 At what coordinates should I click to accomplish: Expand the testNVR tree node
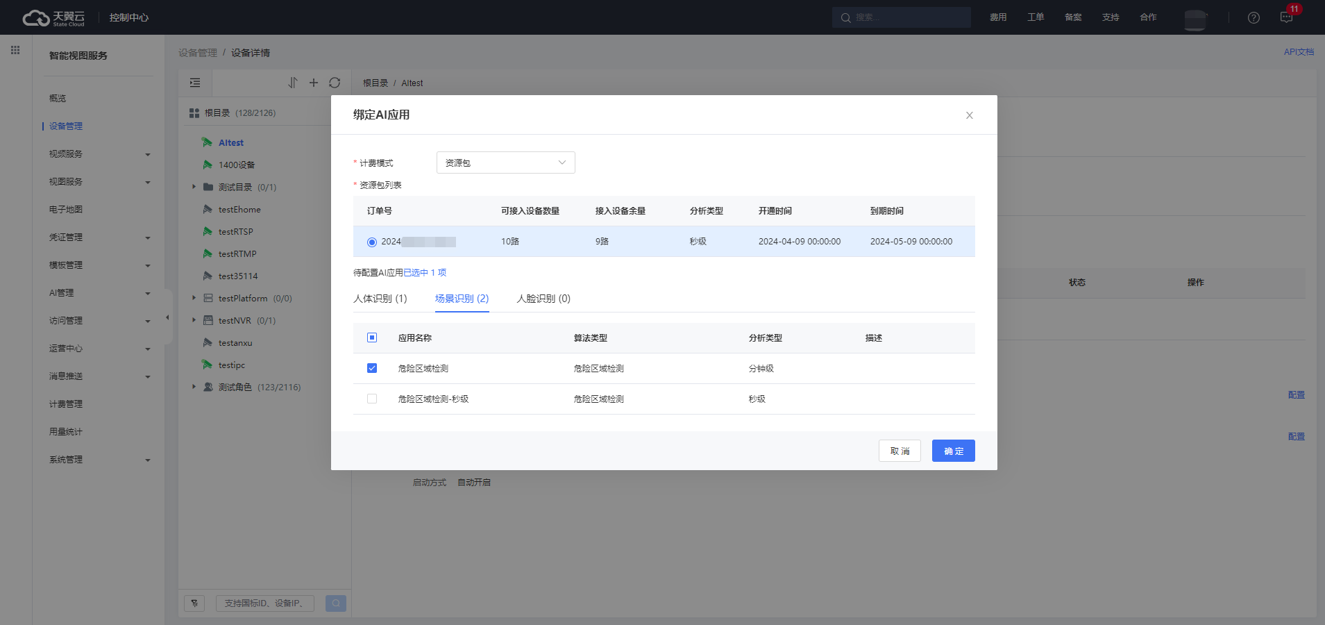(x=194, y=320)
